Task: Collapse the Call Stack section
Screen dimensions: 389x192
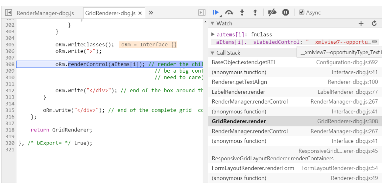Action: pyautogui.click(x=212, y=53)
